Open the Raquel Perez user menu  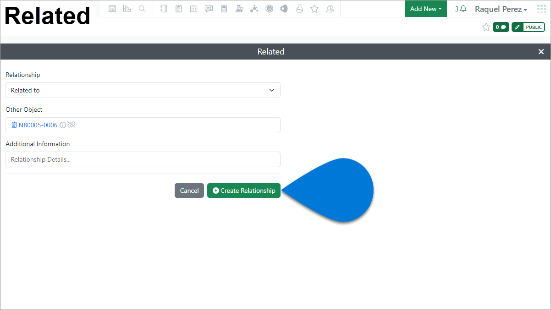tap(501, 9)
